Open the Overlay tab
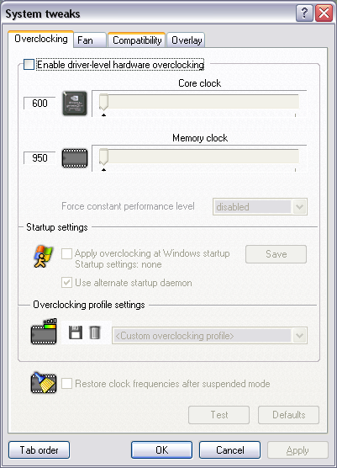 186,40
